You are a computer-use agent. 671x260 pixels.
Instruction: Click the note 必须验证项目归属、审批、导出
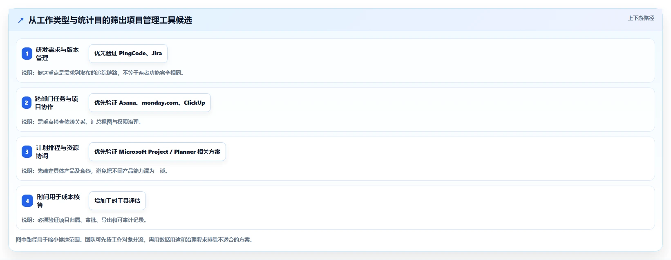click(x=85, y=220)
